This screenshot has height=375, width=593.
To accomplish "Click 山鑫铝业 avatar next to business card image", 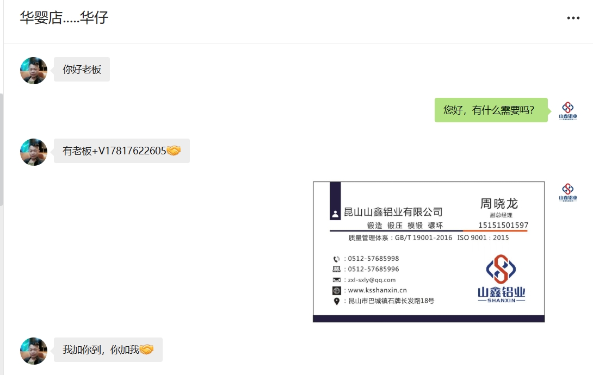I will [x=568, y=192].
